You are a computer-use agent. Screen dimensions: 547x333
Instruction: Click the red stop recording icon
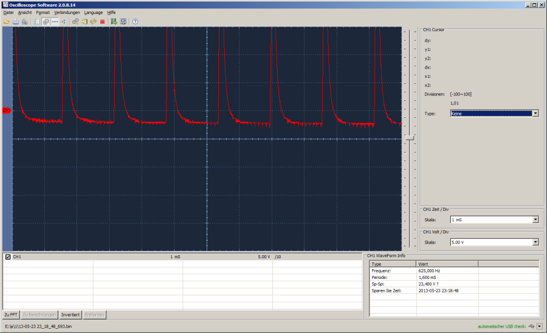pyautogui.click(x=103, y=21)
